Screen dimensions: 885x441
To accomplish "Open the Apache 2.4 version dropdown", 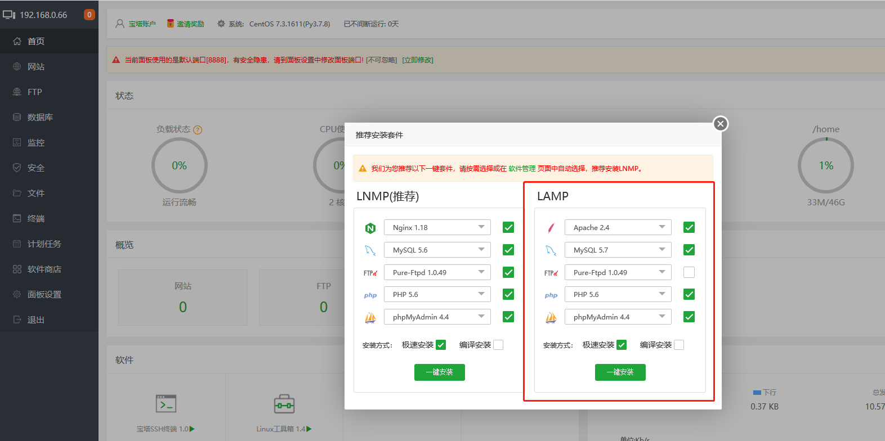I will click(618, 227).
